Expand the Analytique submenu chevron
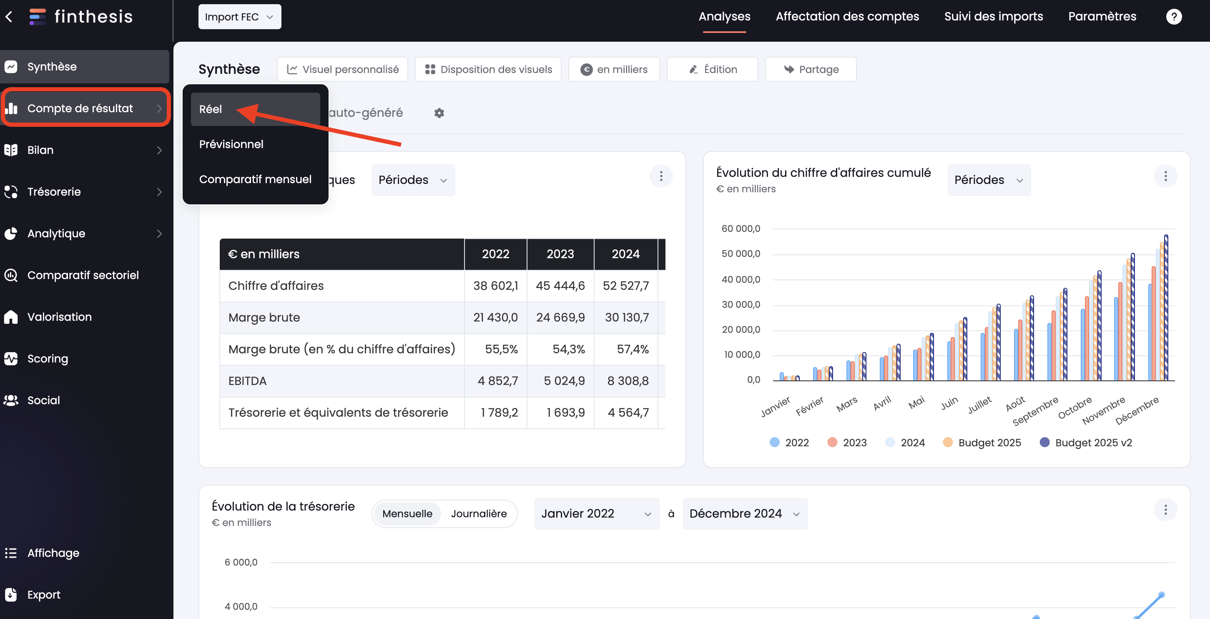Viewport: 1210px width, 619px height. tap(160, 234)
